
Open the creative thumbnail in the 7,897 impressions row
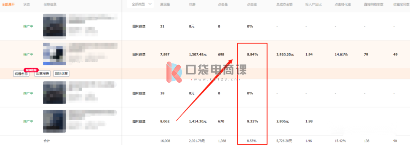tap(54, 54)
